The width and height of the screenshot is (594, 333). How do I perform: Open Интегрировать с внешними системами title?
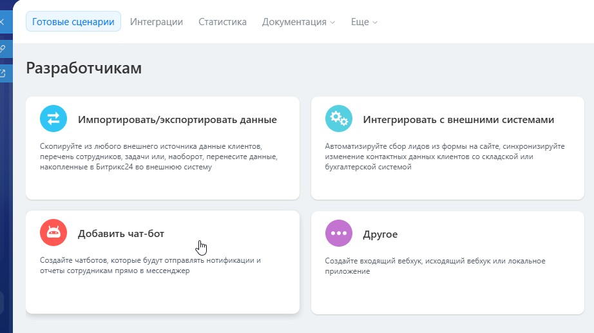(x=458, y=119)
